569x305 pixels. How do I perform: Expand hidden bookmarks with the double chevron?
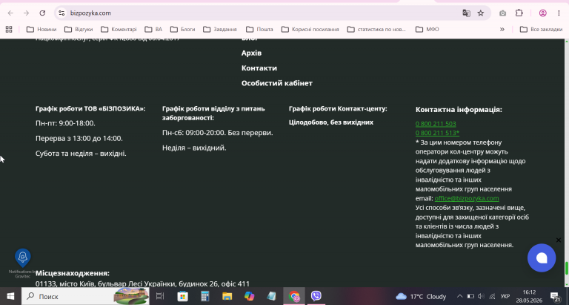click(502, 29)
